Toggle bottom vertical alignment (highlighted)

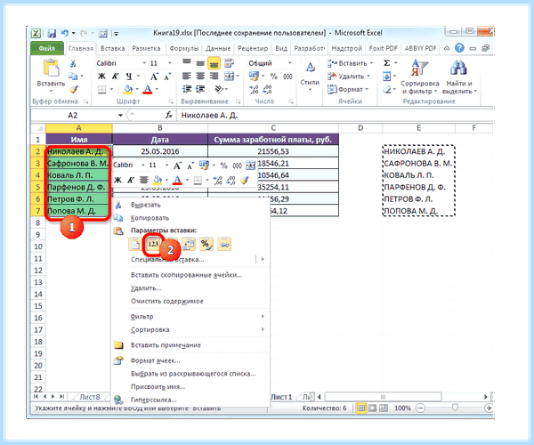(214, 63)
